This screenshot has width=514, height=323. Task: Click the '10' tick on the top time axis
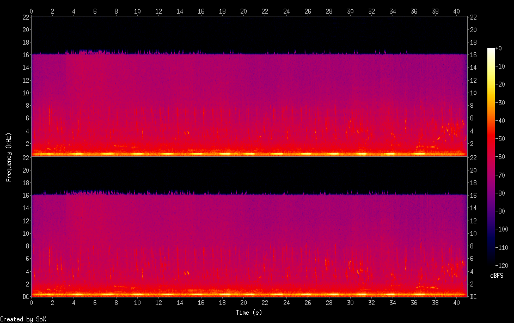coord(137,11)
